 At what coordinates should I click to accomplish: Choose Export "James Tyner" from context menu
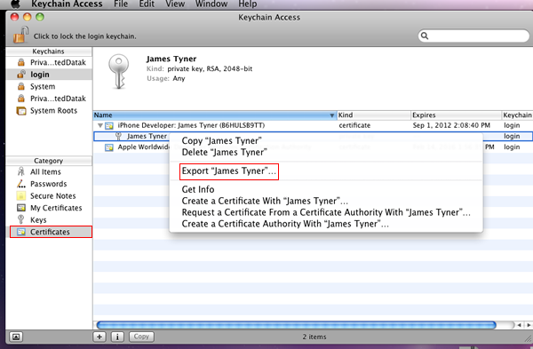229,171
